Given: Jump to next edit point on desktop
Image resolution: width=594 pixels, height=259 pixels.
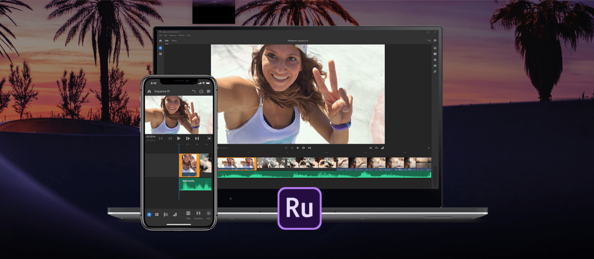Looking at the screenshot, I should 310,148.
